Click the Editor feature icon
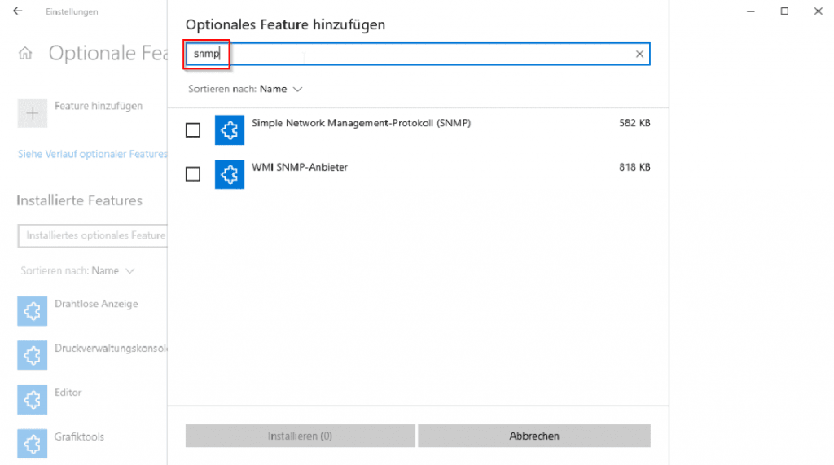This screenshot has height=465, width=834. click(33, 399)
